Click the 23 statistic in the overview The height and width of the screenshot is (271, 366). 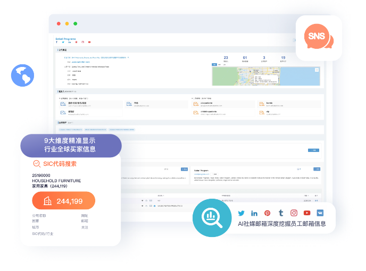(x=226, y=58)
